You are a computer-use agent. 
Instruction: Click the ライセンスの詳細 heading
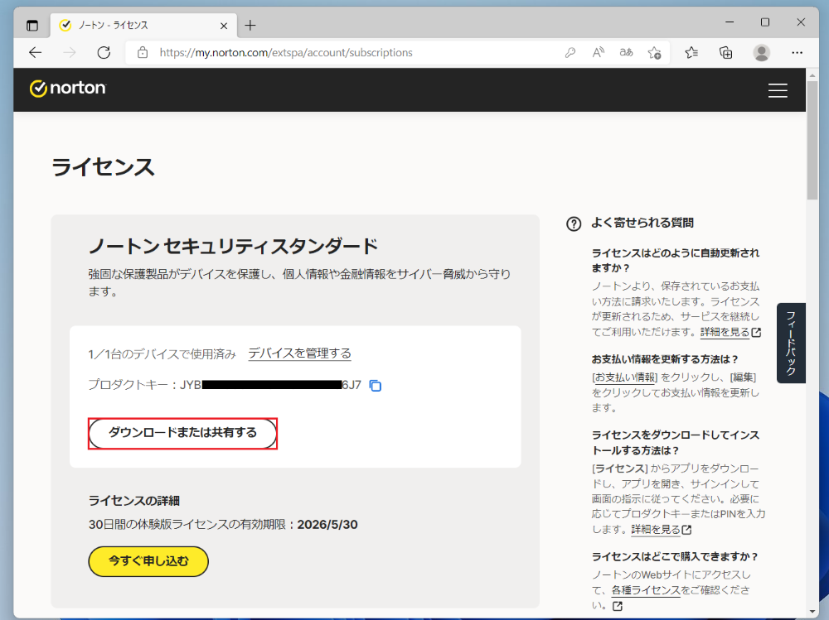pyautogui.click(x=134, y=501)
